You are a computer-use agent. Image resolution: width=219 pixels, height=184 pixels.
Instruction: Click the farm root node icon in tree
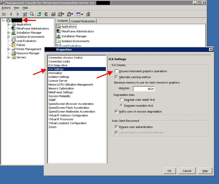tap(8, 21)
